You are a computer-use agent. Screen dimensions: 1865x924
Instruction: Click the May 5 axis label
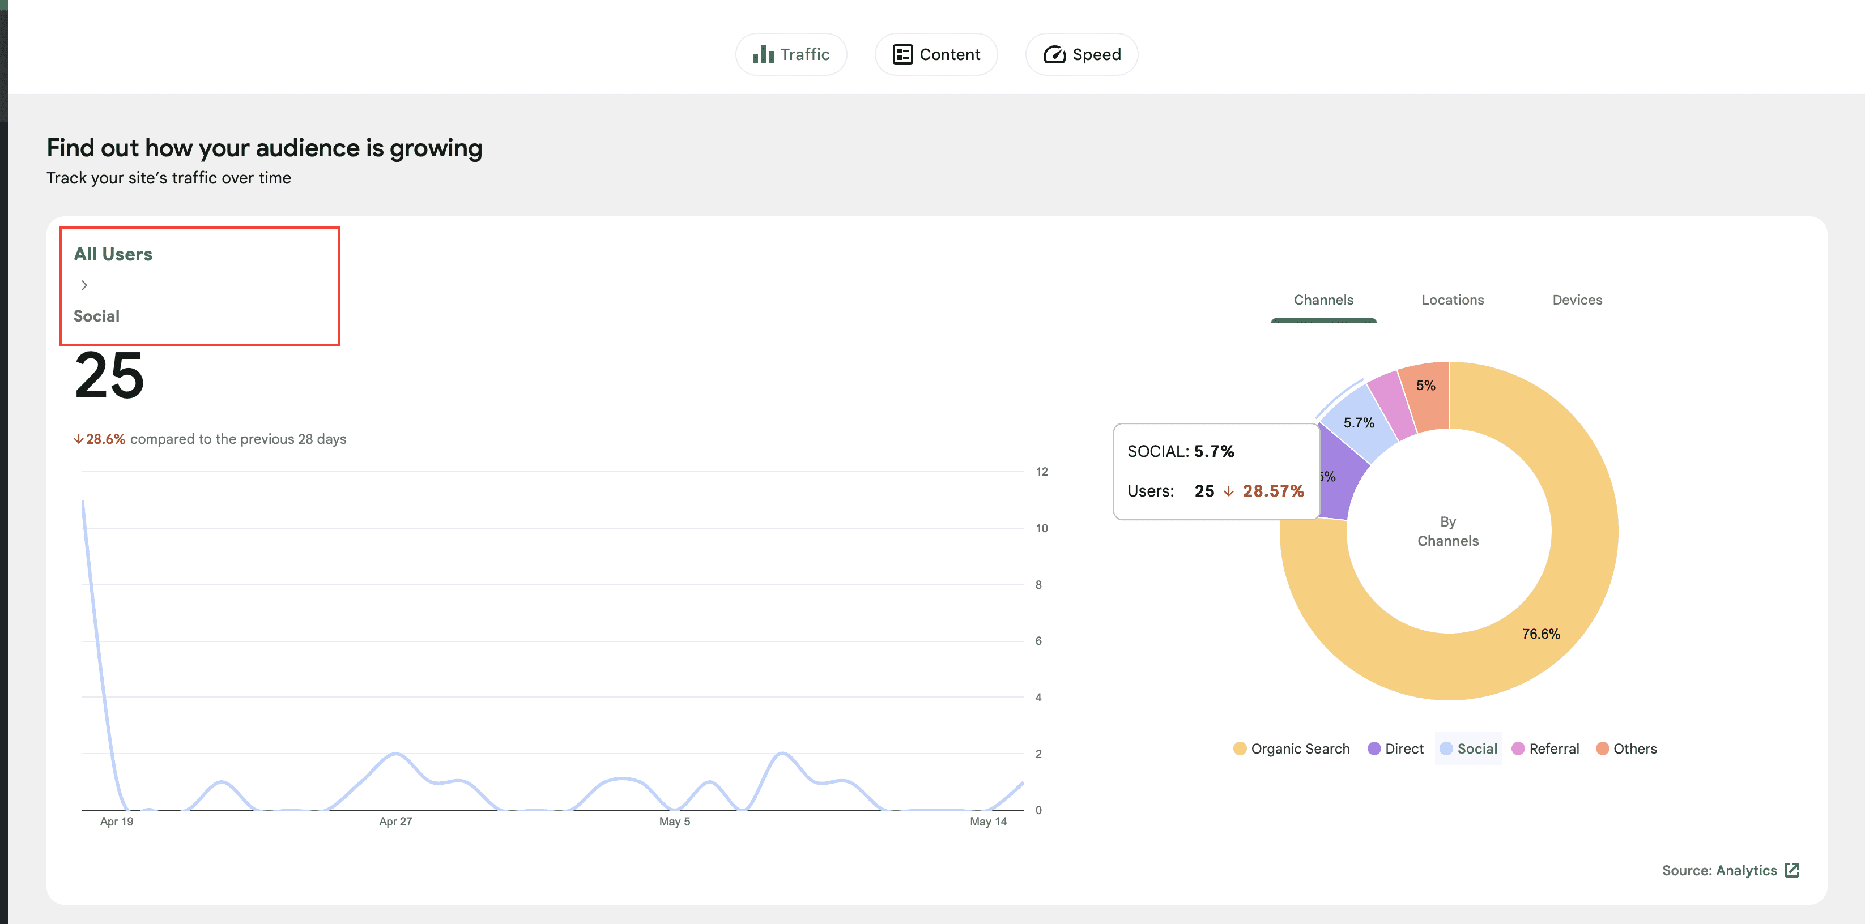pos(674,822)
